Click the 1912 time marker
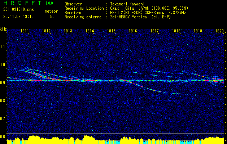The height and width of the screenshot is (144, 227). (46, 31)
